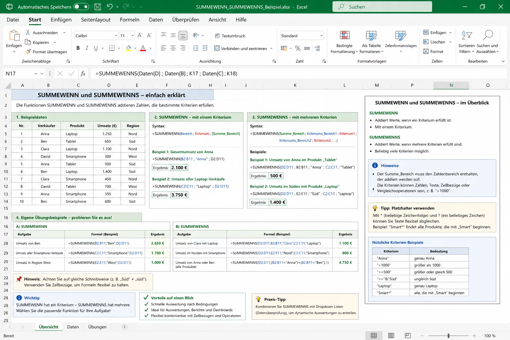
Task: Apply italic formatting with the I button
Action: [87, 48]
